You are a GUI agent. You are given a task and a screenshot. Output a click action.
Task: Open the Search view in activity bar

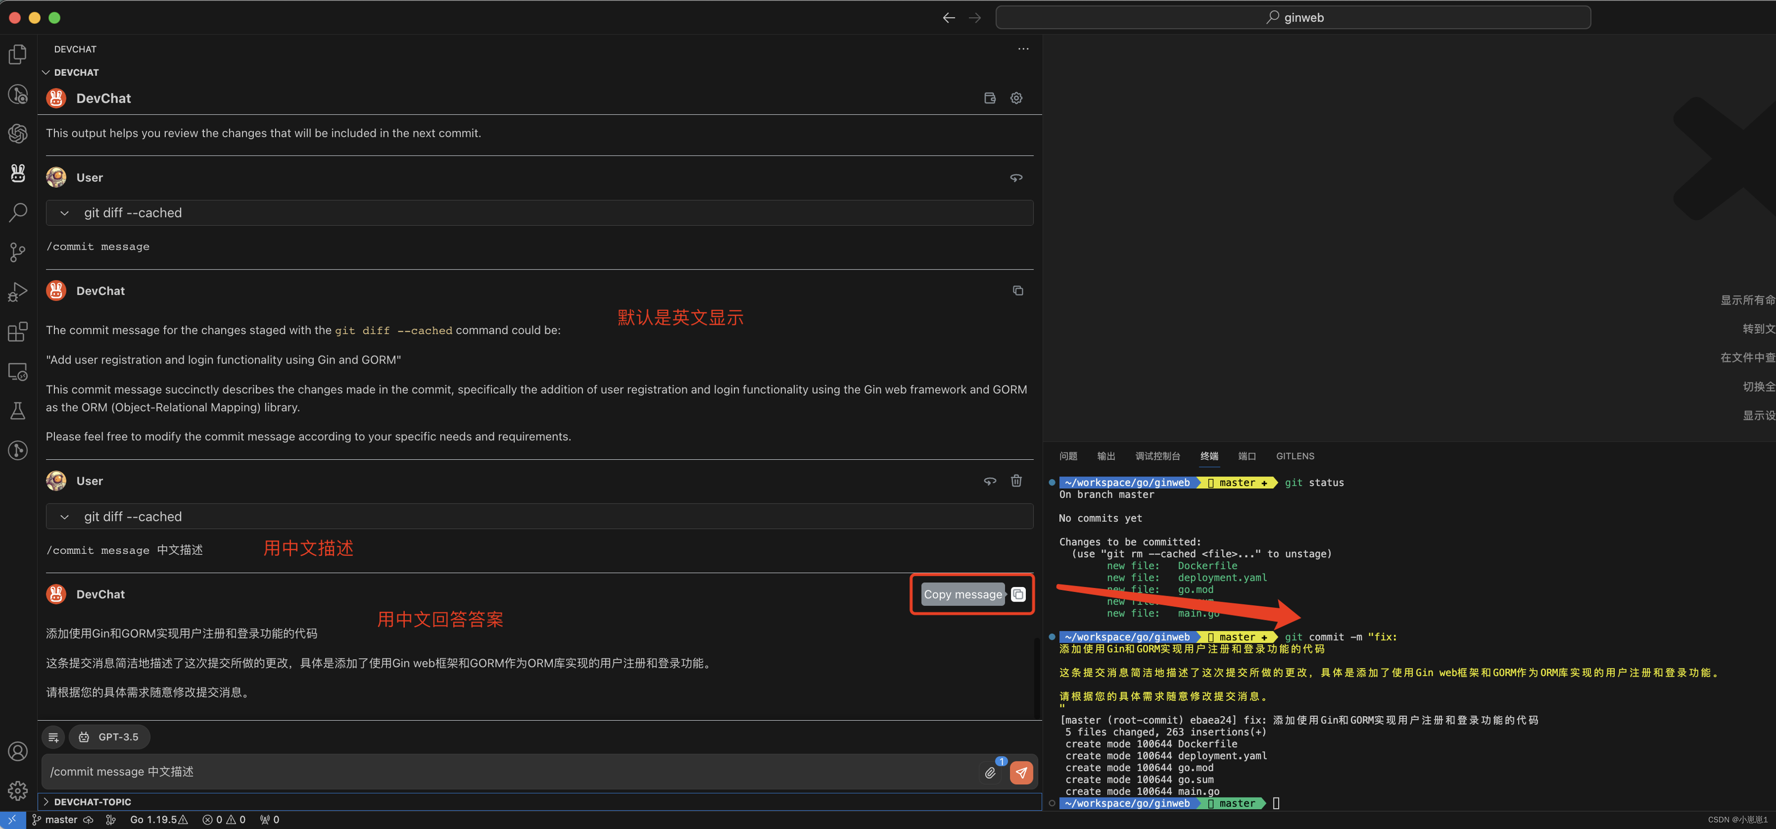(18, 213)
